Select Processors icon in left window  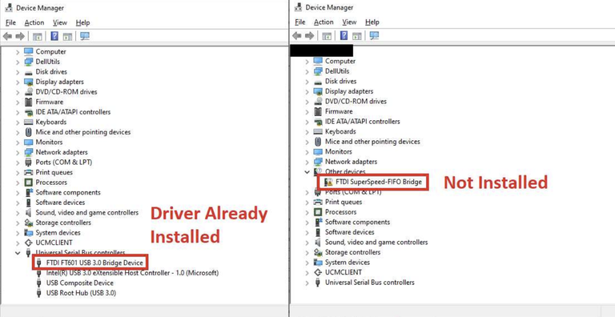[28, 183]
